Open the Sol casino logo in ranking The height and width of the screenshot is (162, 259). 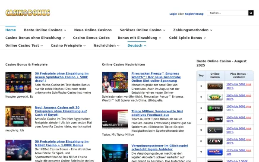coord(215,130)
